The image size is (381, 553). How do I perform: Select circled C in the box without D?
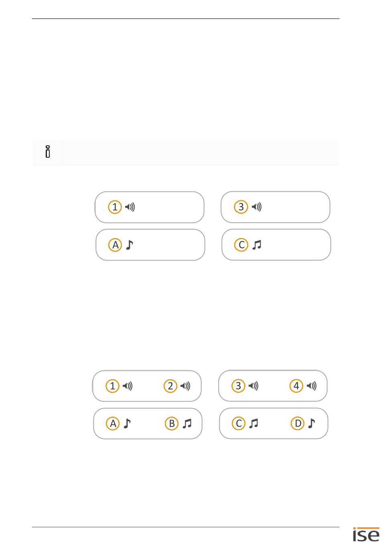(241, 245)
